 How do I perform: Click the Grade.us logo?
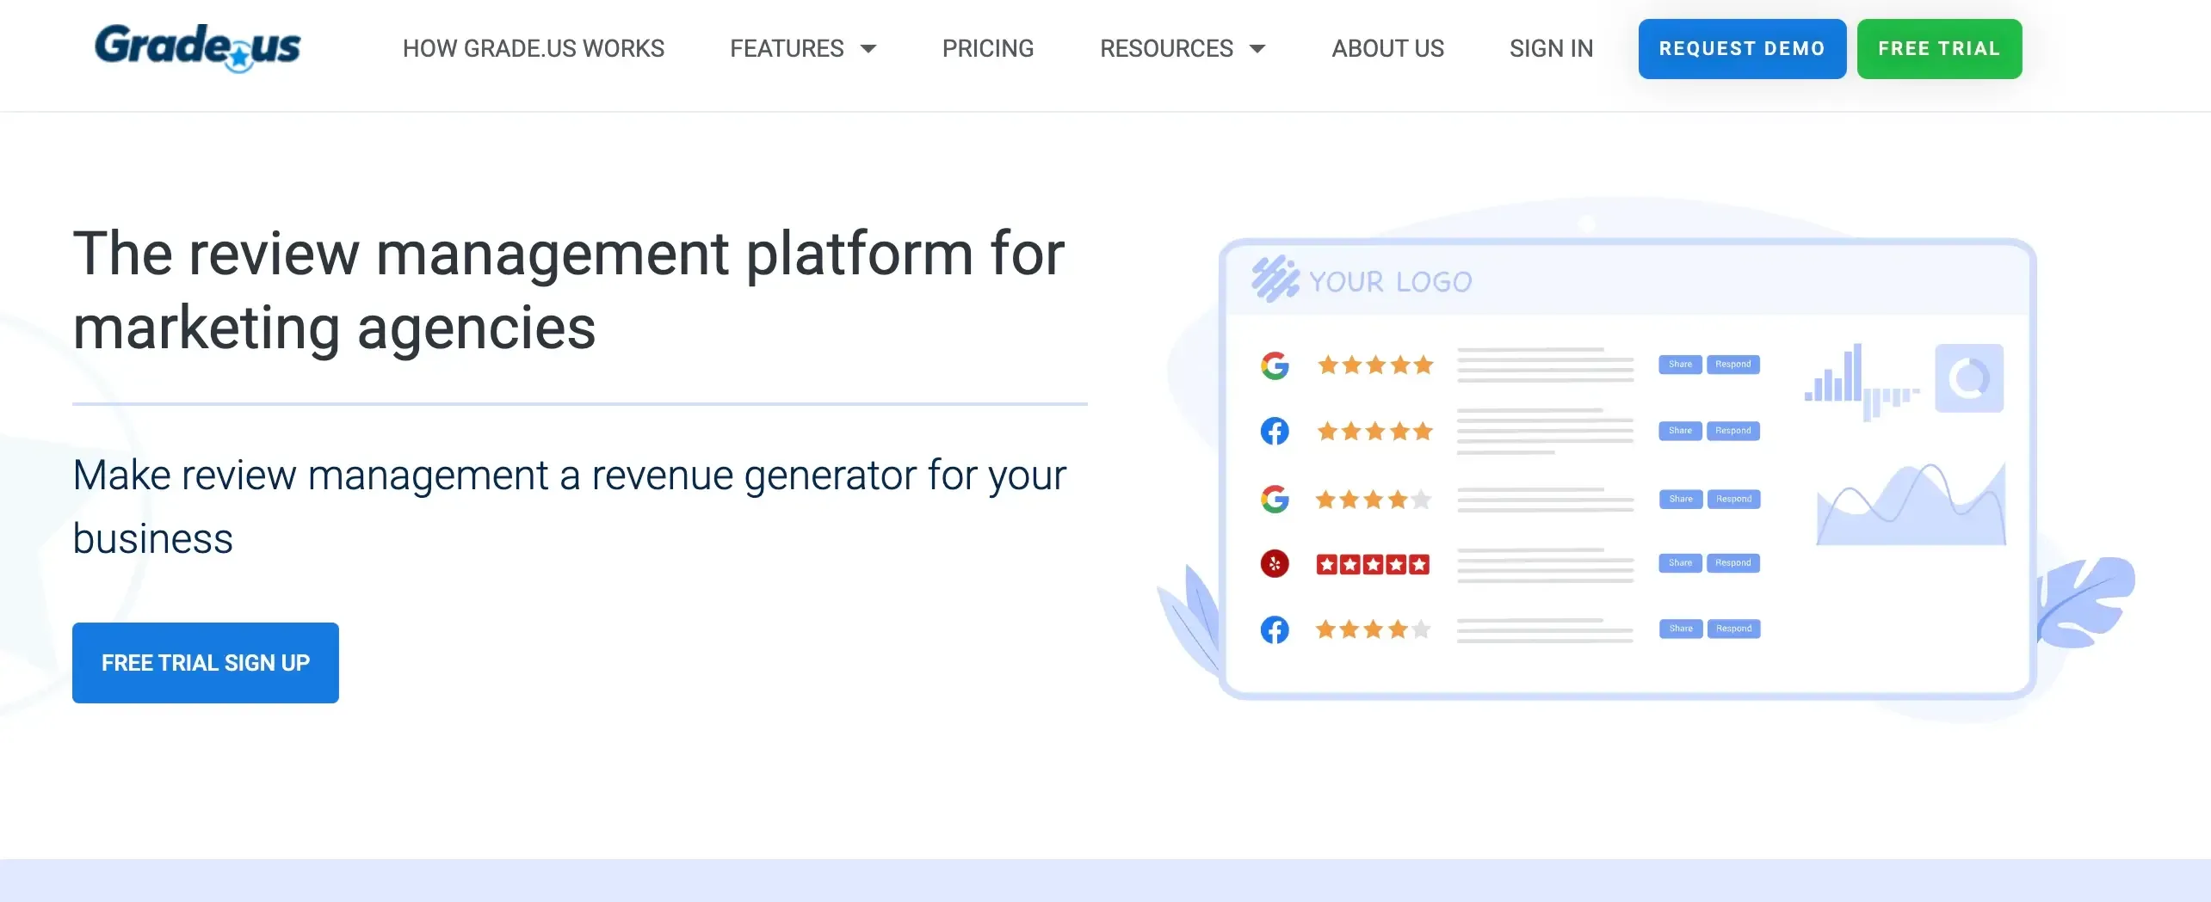pos(198,48)
